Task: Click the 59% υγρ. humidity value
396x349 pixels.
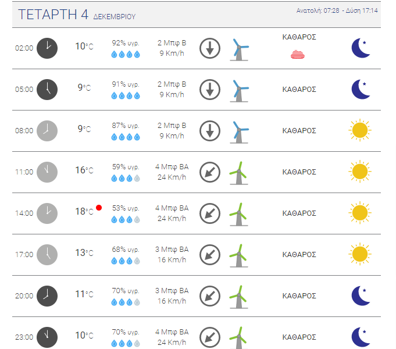Action: tap(126, 167)
